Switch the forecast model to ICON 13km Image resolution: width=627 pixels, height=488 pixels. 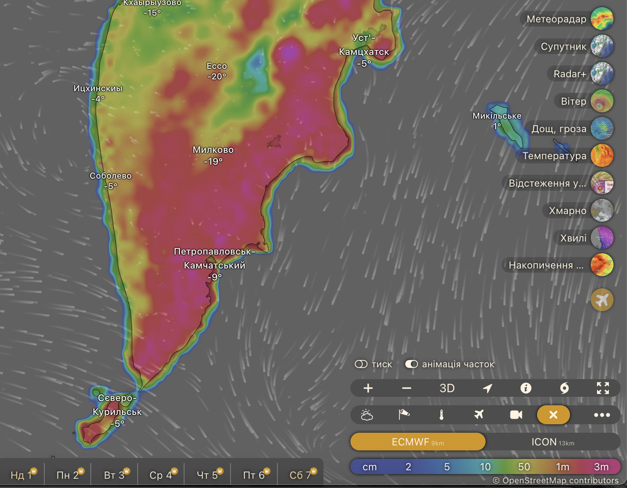click(x=552, y=442)
